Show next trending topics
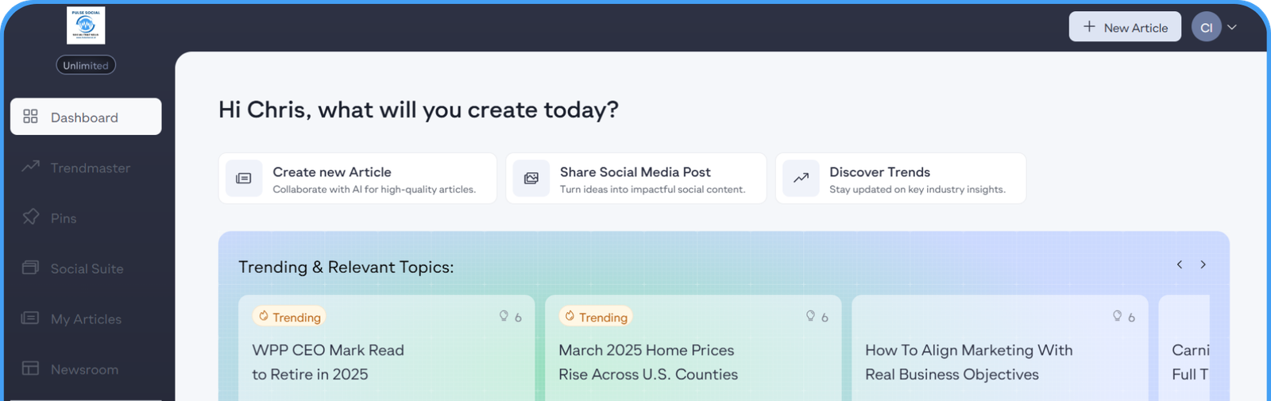Viewport: 1271px width, 401px height. (x=1203, y=264)
